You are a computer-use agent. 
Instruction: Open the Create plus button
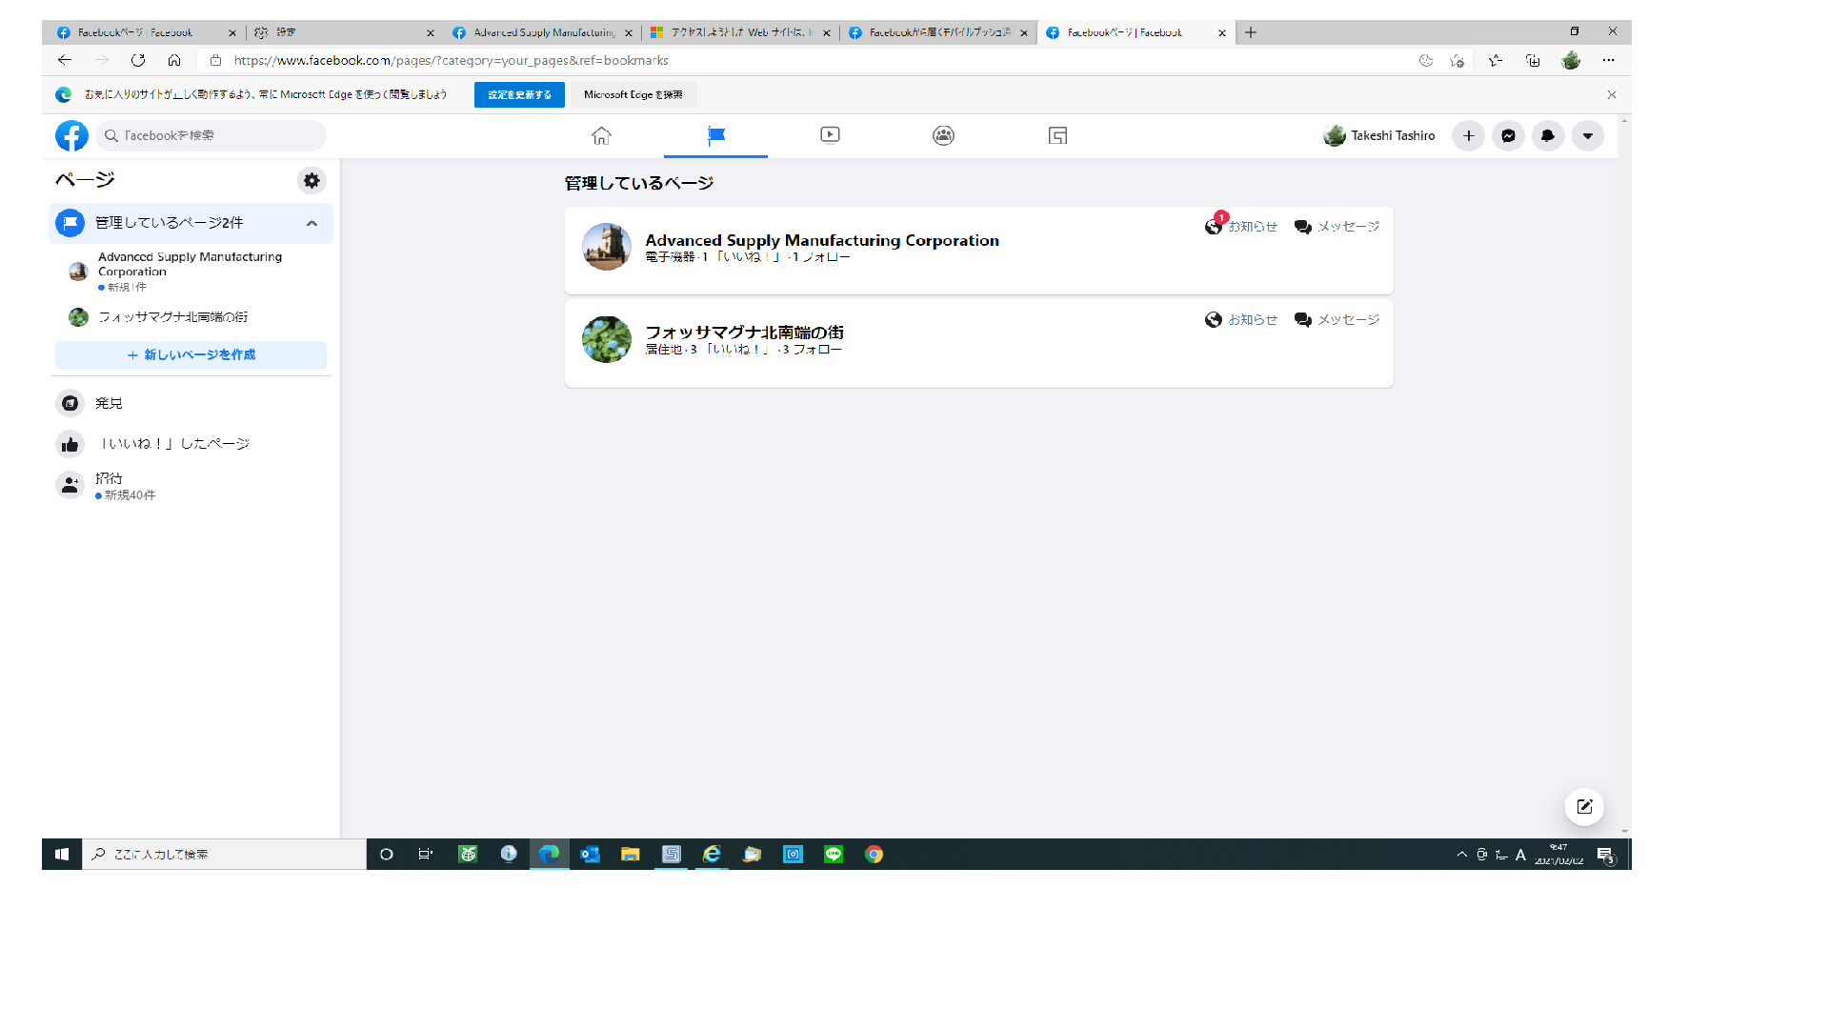coord(1468,135)
